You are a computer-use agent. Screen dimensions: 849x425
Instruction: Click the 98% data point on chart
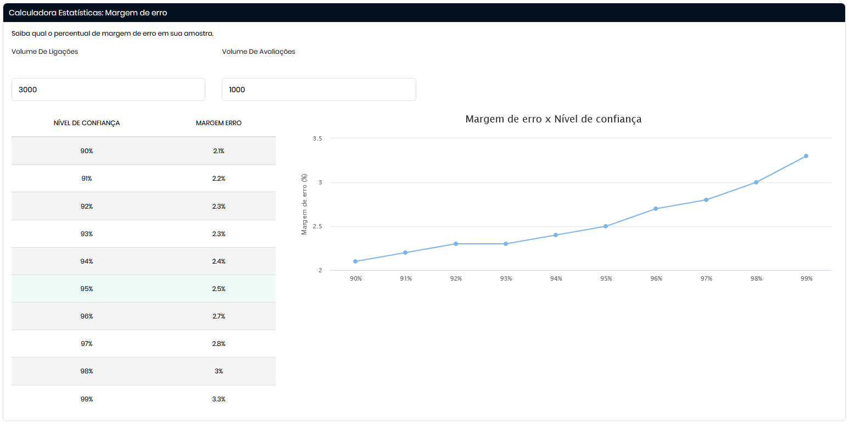tap(756, 182)
